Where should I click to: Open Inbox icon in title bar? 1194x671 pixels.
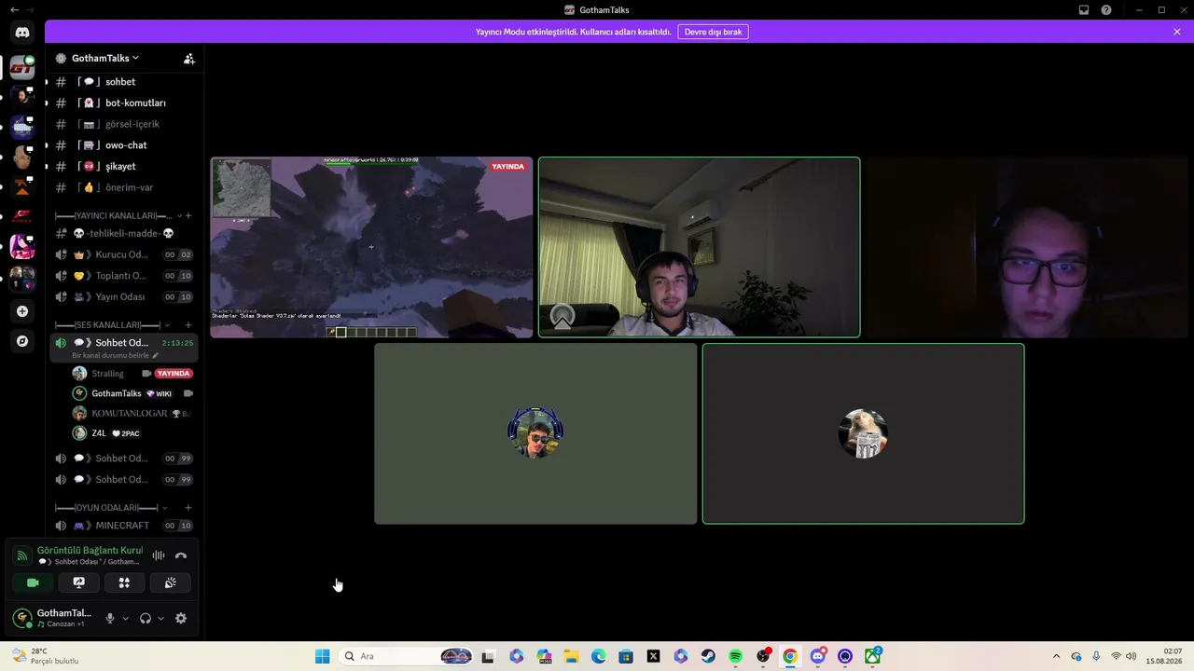pos(1084,10)
